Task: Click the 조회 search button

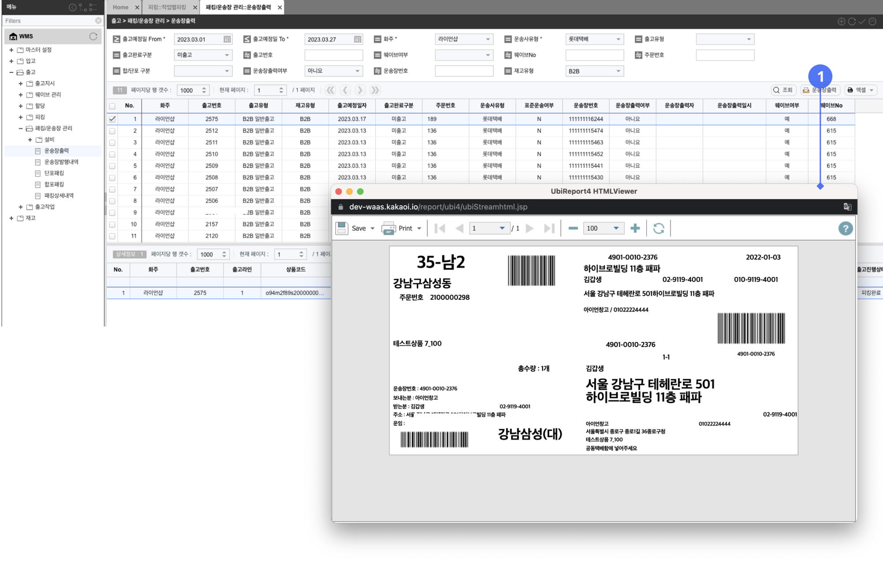Action: 783,90
